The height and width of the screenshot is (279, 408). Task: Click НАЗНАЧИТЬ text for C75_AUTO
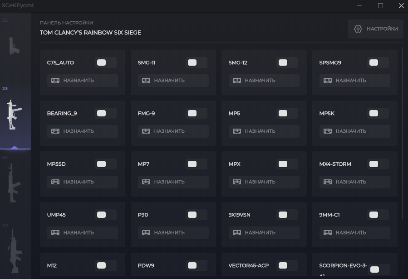coord(79,81)
